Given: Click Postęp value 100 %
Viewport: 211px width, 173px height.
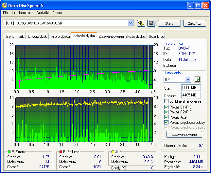Looking at the screenshot, I should pyautogui.click(x=199, y=156).
